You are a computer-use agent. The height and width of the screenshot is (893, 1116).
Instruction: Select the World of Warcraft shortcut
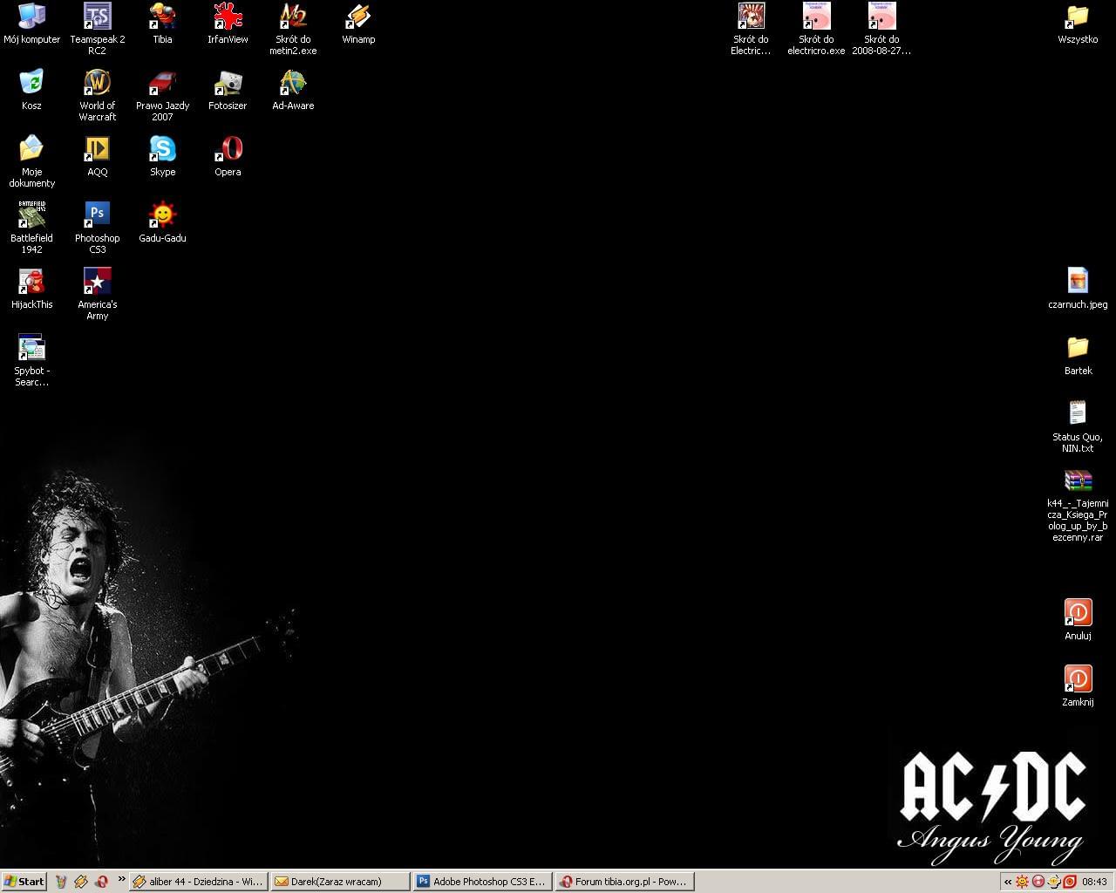[x=97, y=95]
